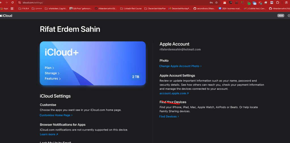Click the NEW badge in iCloud header

281,16
